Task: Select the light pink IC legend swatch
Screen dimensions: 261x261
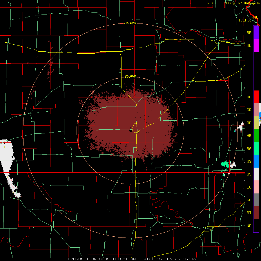Action: coord(256,187)
